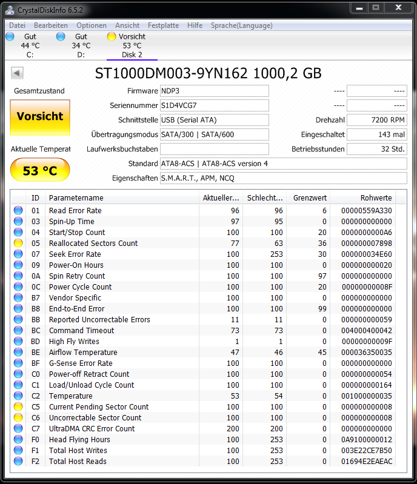This screenshot has width=417, height=484.
Task: Click the Grenzwert column header
Action: tap(309, 198)
